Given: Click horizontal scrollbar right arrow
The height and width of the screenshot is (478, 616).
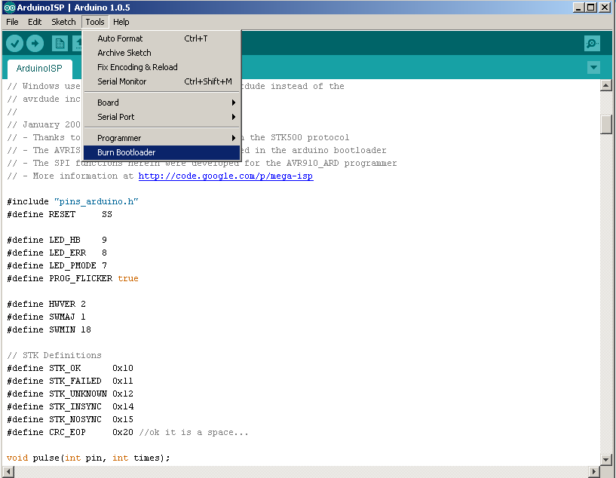Looking at the screenshot, I should [594, 472].
